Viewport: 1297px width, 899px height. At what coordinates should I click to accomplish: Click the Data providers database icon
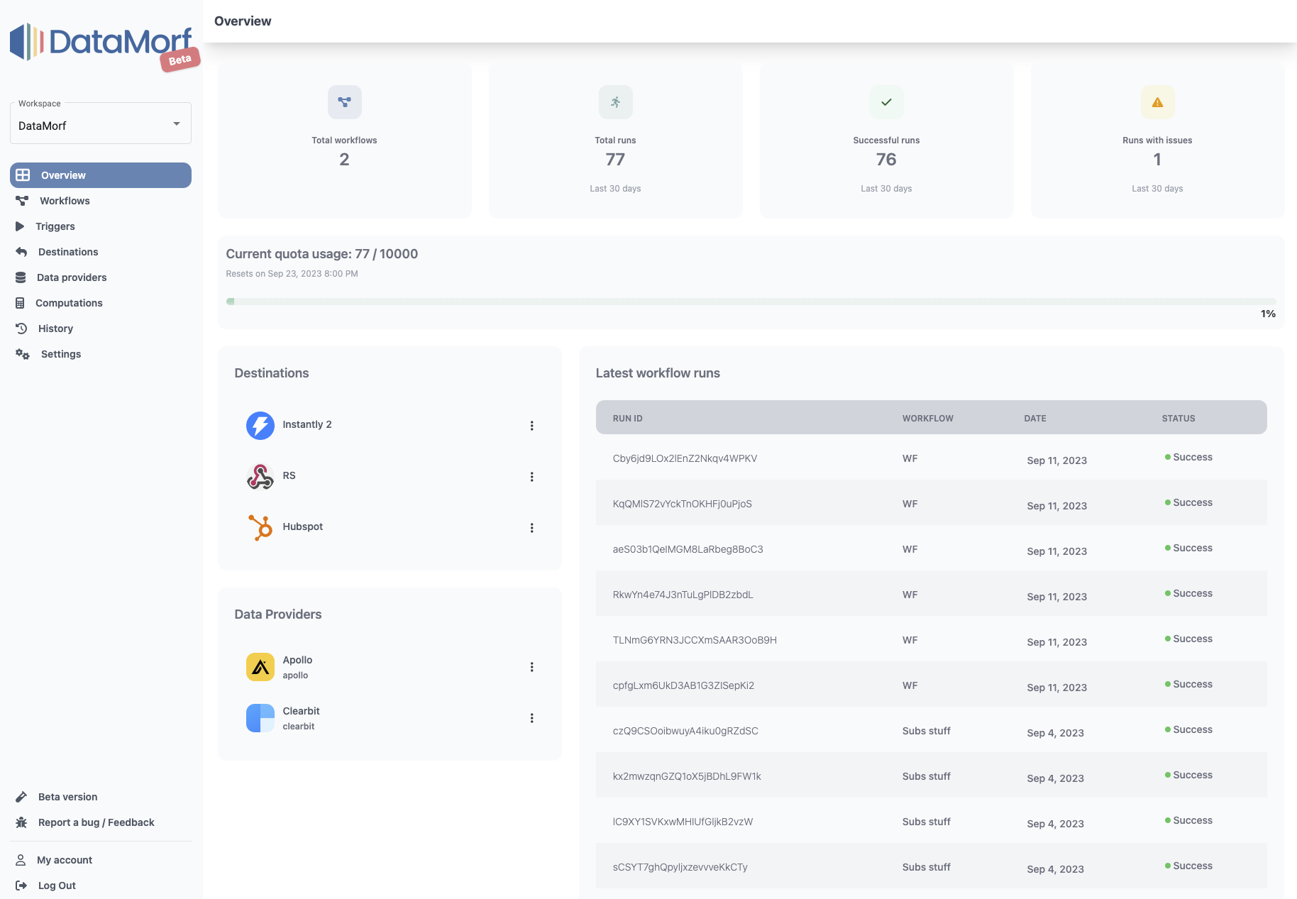[x=21, y=277]
